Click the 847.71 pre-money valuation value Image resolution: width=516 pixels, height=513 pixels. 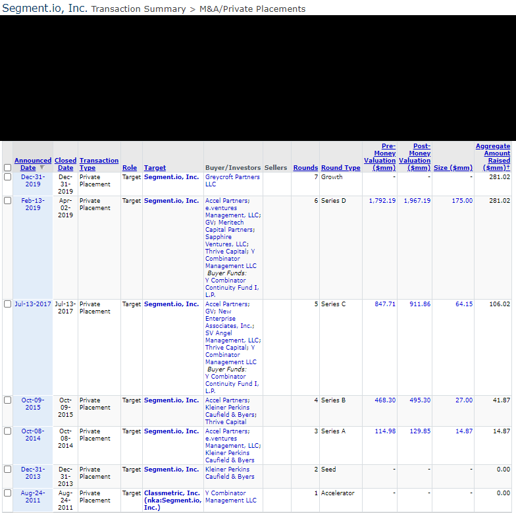(x=385, y=304)
